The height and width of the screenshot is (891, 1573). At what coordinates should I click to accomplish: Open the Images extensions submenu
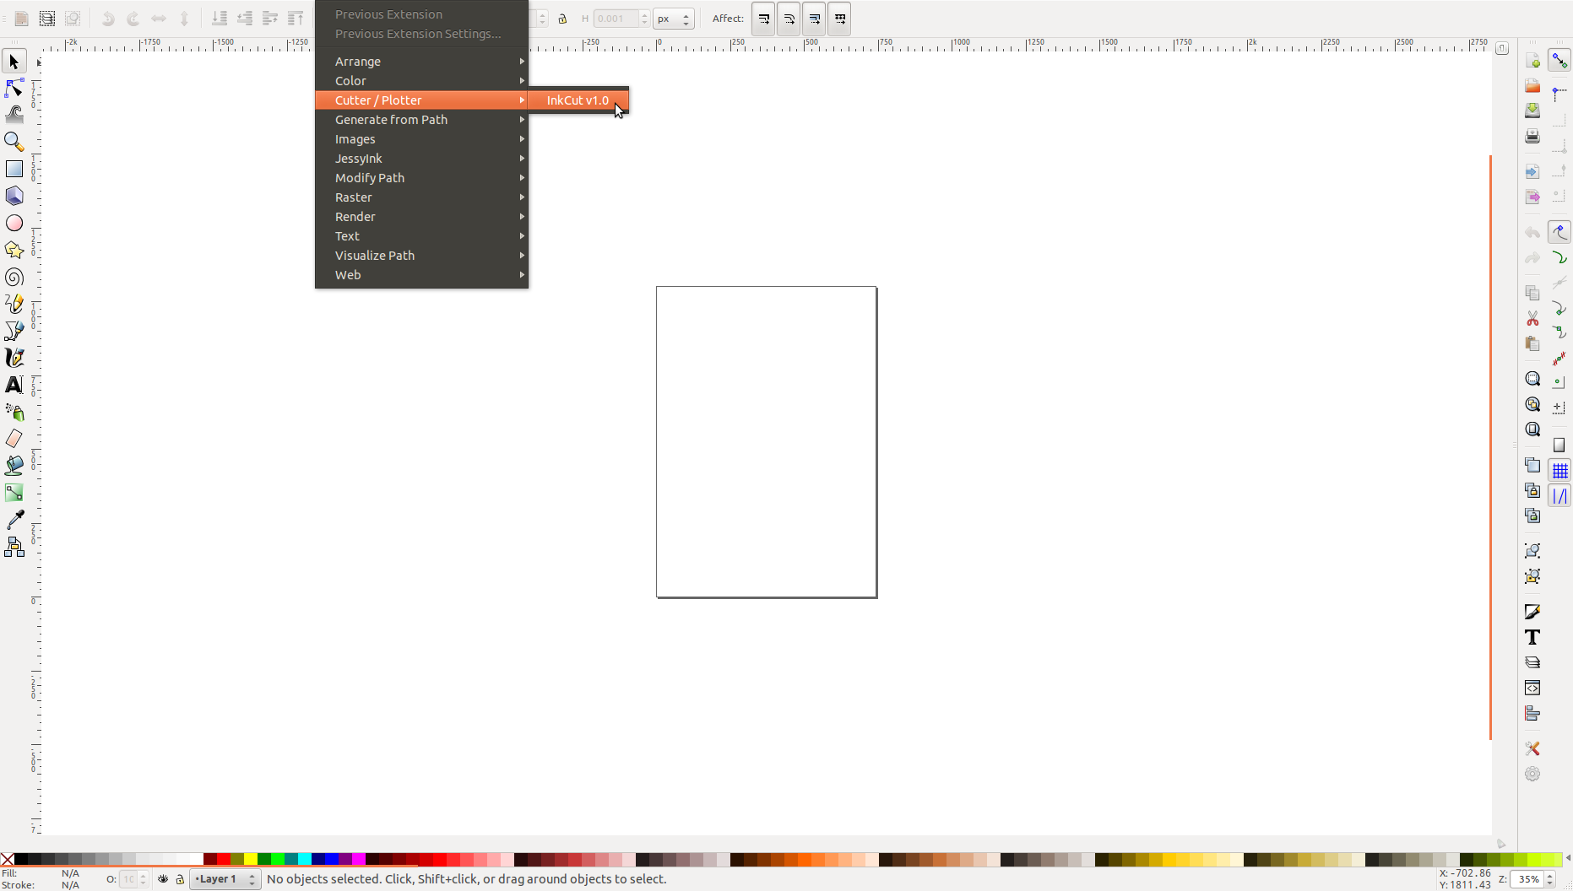click(x=421, y=139)
